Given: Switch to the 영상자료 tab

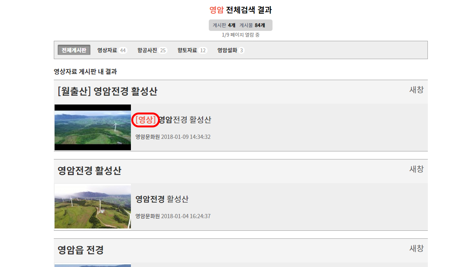Looking at the screenshot, I should 107,50.
